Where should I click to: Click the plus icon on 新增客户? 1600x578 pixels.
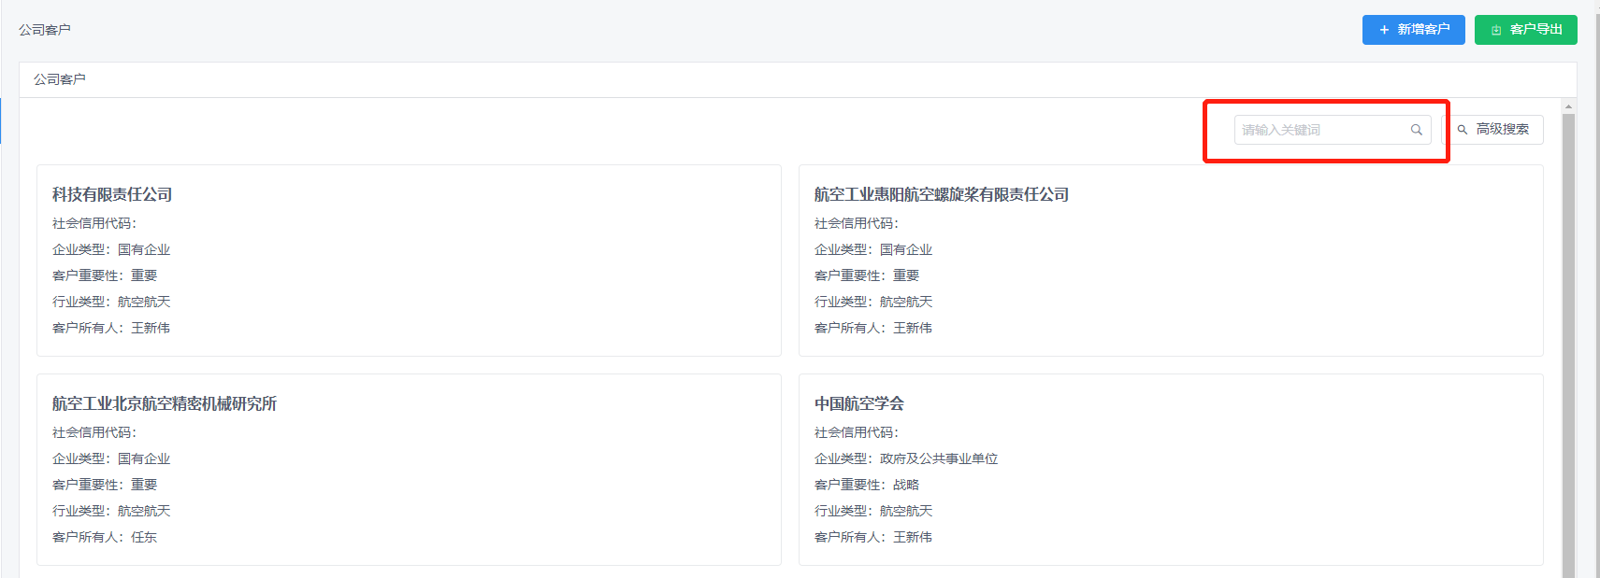coord(1384,30)
